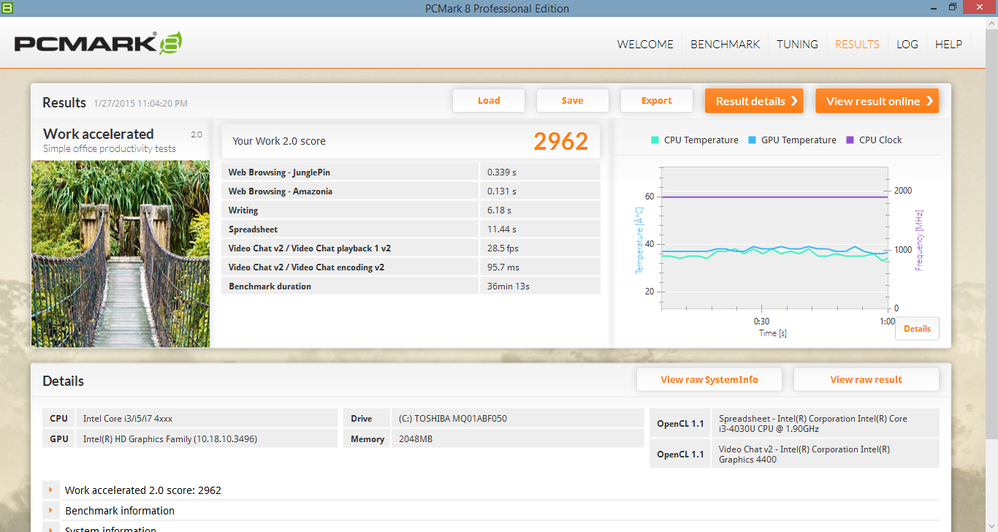
Task: Click the CPU Temperature legend swatch
Action: (655, 140)
